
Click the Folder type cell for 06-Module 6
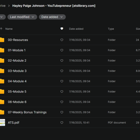pos(112,102)
